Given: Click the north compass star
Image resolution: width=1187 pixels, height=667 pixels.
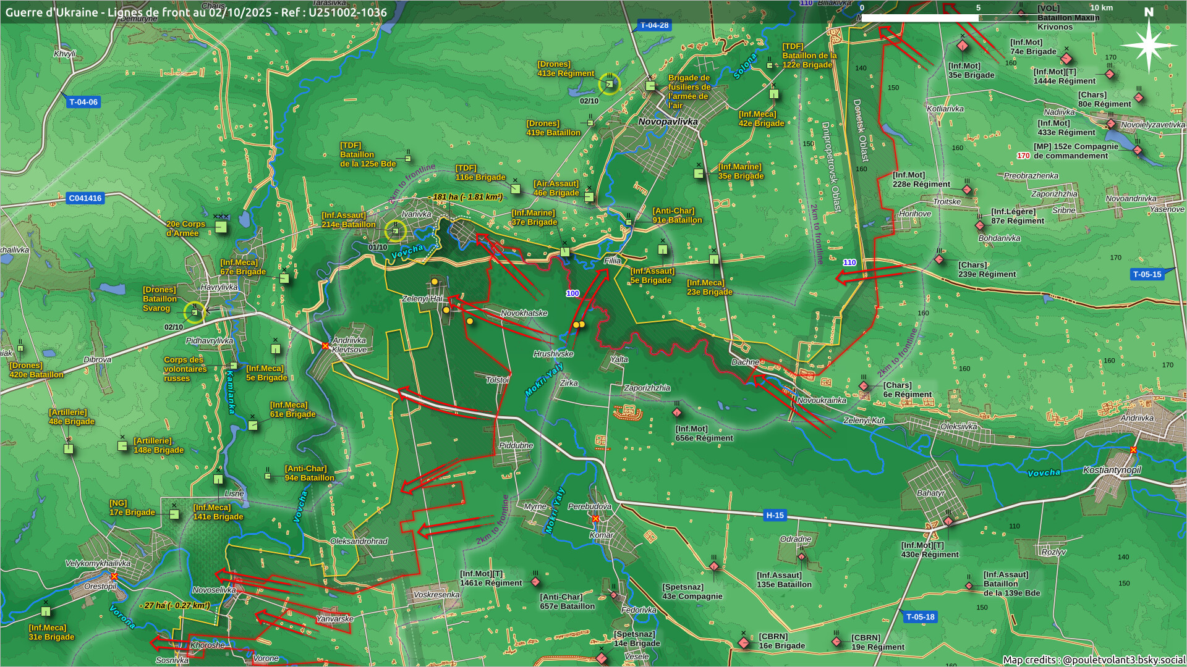Looking at the screenshot, I should (x=1149, y=45).
